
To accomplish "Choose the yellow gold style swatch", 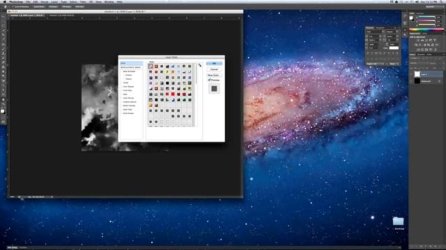I will (151, 105).
